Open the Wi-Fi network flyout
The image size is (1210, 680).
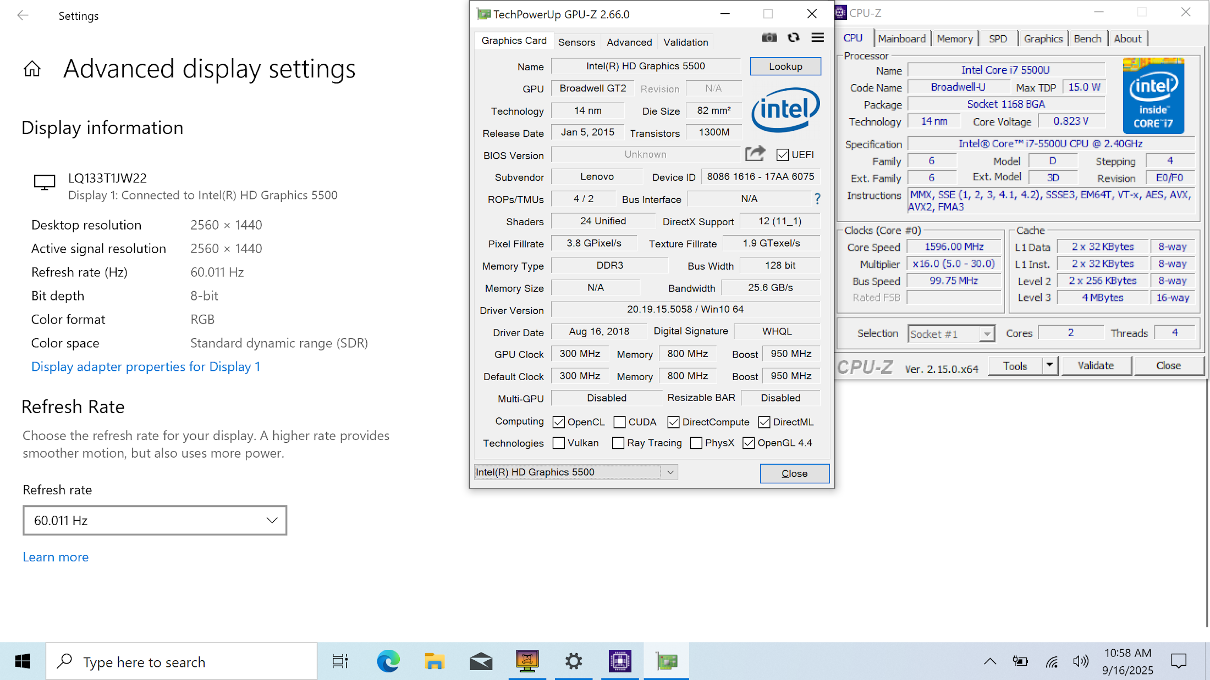pos(1052,661)
